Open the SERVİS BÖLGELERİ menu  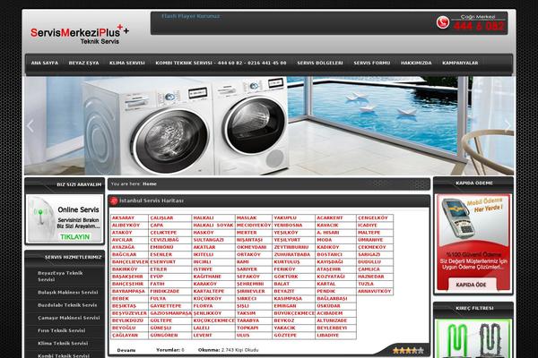tap(320, 63)
